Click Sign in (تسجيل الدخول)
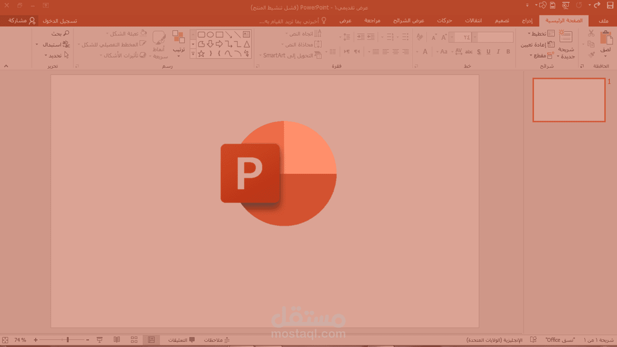The image size is (617, 347). 59,21
